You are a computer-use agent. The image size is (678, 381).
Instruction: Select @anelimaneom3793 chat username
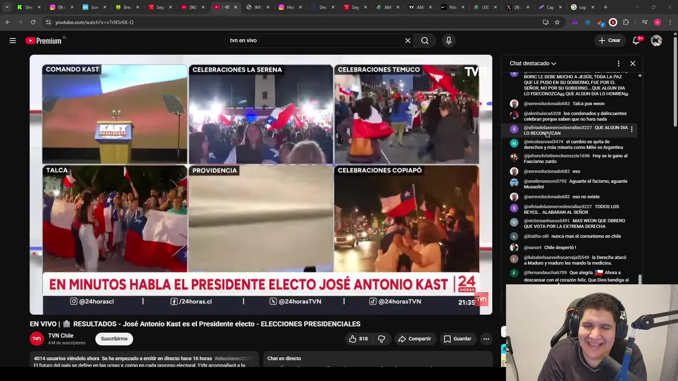(x=545, y=182)
